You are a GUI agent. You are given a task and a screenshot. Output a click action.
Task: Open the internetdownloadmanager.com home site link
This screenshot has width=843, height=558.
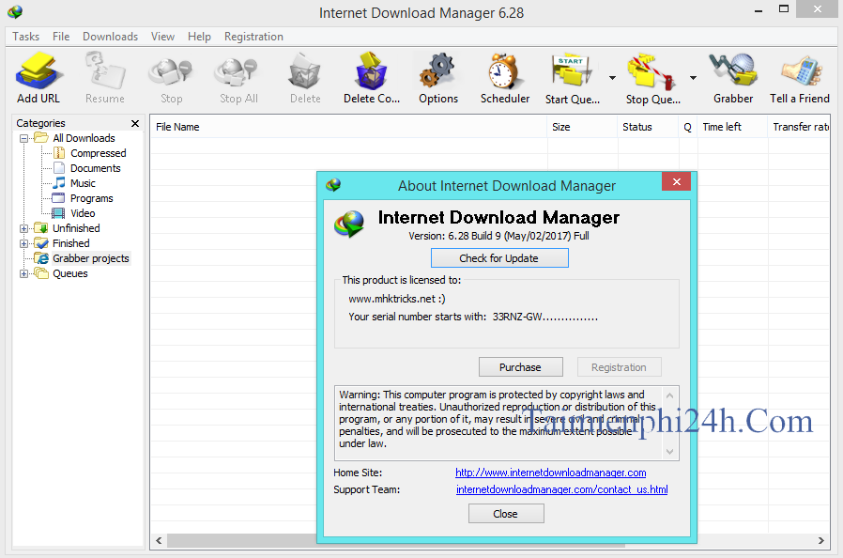click(x=550, y=473)
